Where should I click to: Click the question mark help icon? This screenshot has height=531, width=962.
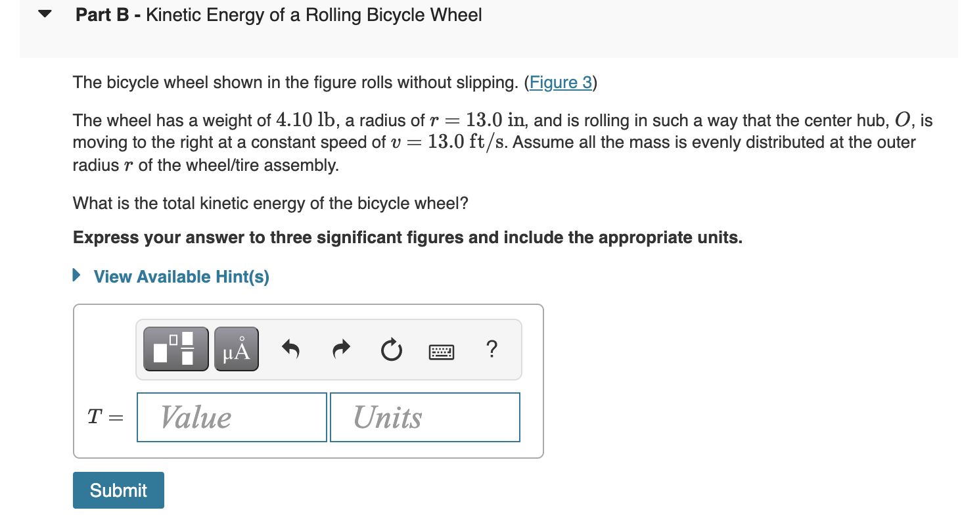click(x=492, y=350)
